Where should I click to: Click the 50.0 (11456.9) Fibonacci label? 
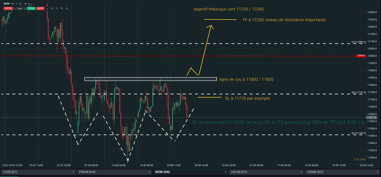pyautogui.click(x=358, y=133)
